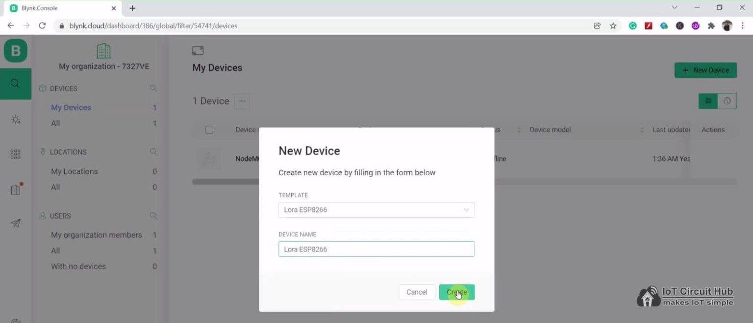Viewport: 753px width, 323px height.
Task: Open Developer Zone from the left sidebar
Action: [15, 119]
